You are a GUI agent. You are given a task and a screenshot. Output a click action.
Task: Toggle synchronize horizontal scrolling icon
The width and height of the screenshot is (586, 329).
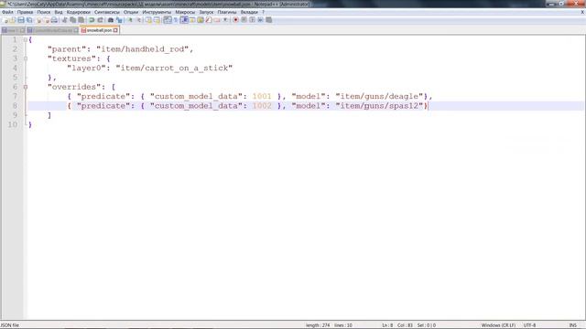pos(157,20)
